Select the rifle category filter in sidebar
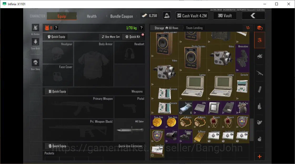295x164 pixels. click(x=260, y=73)
